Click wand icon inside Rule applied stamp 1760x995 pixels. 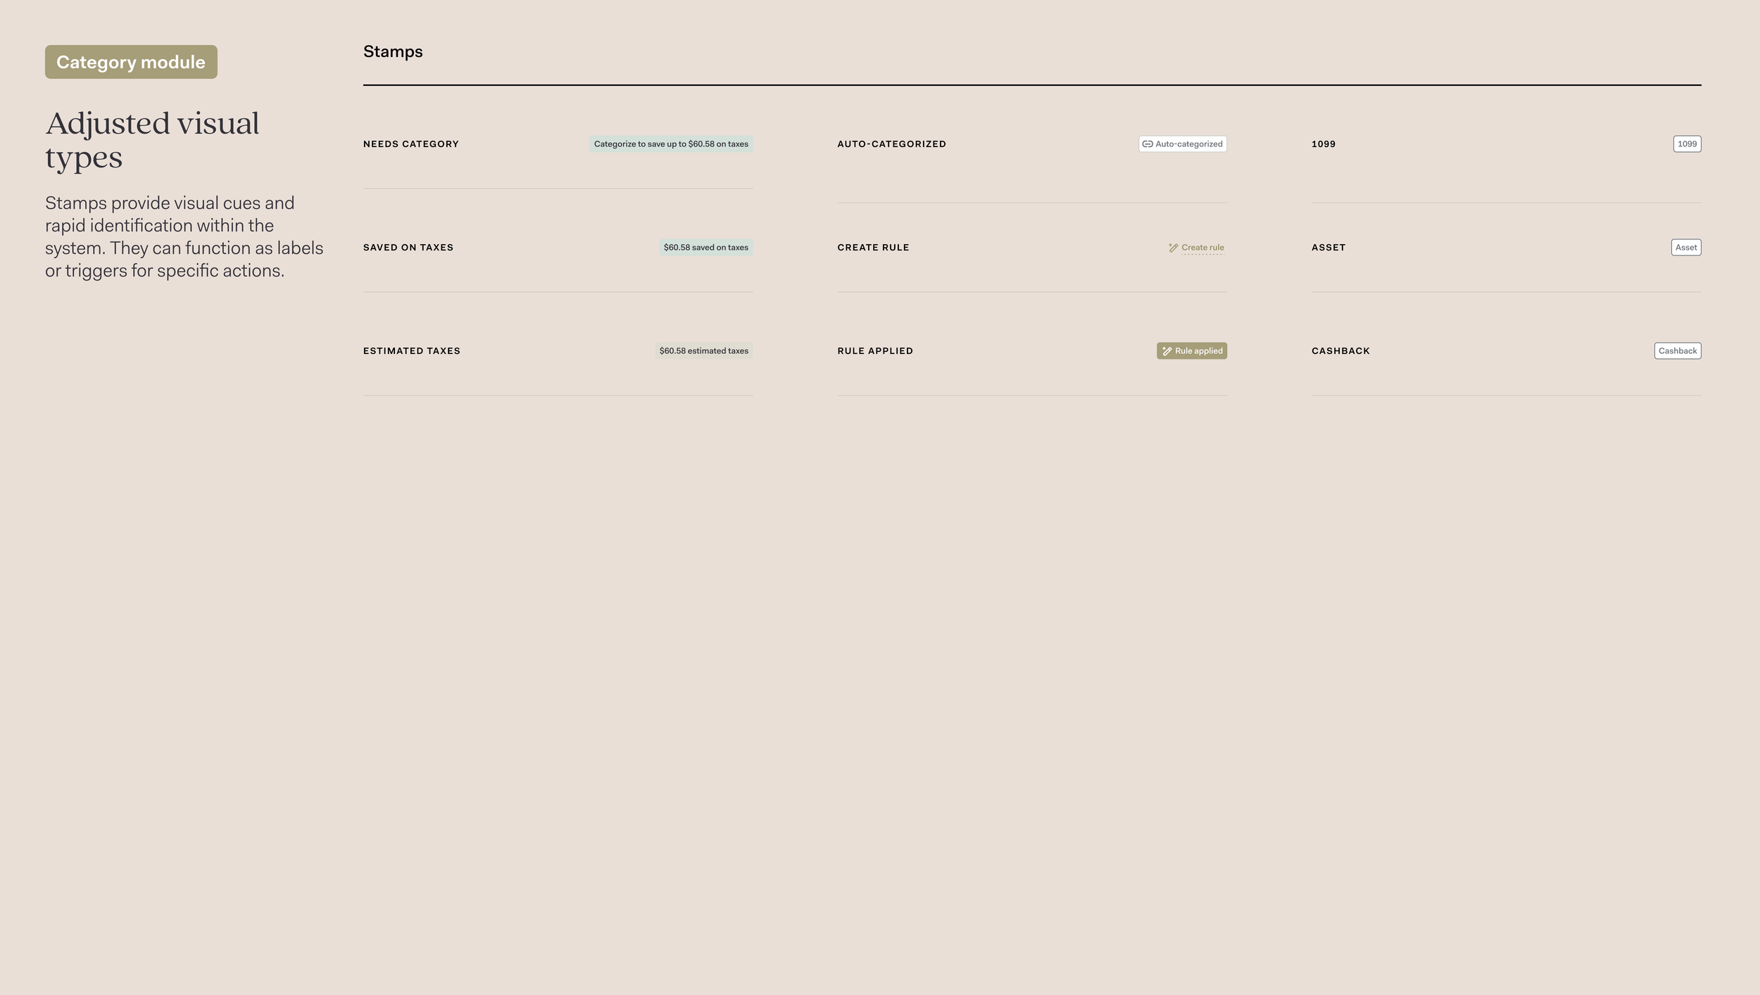point(1167,351)
